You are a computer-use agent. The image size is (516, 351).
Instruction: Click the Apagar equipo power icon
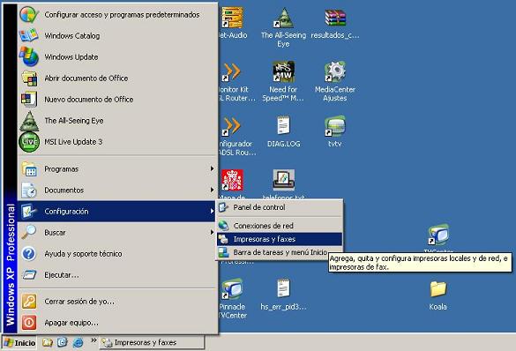click(x=29, y=323)
